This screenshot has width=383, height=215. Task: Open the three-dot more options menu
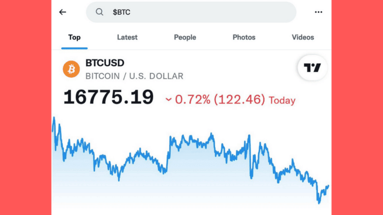click(318, 12)
